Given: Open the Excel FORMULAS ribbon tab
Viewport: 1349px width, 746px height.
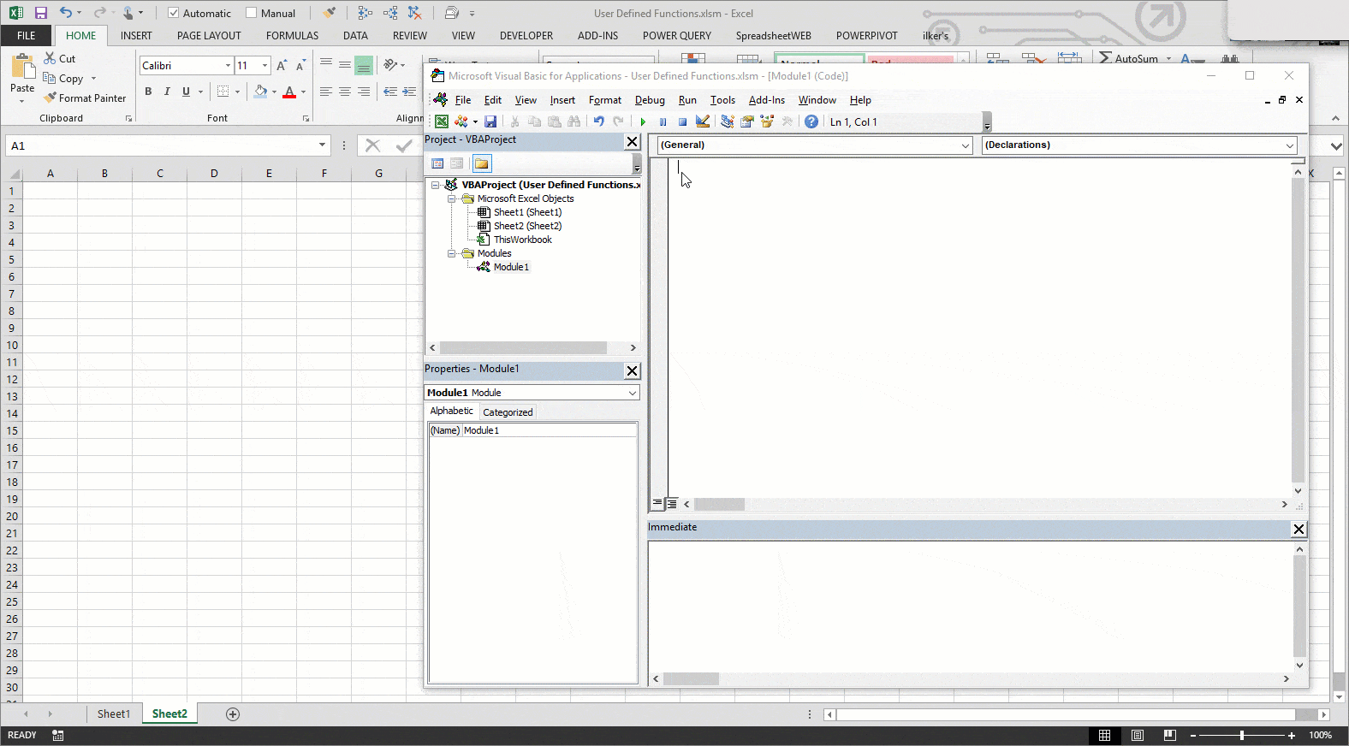Looking at the screenshot, I should (292, 36).
